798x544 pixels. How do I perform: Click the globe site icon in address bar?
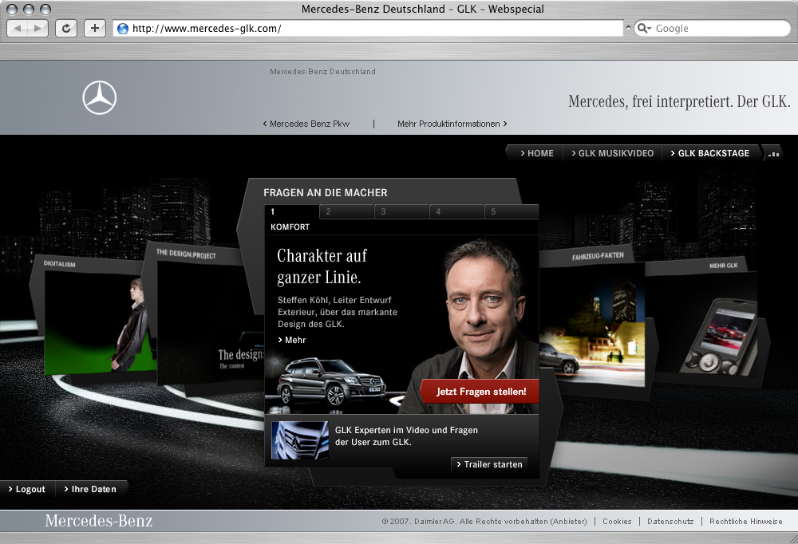[x=123, y=29]
